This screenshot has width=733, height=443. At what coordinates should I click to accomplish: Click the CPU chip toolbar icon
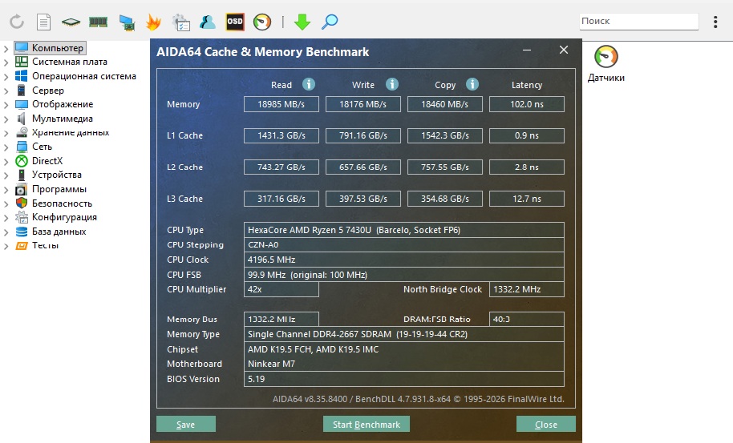point(71,22)
